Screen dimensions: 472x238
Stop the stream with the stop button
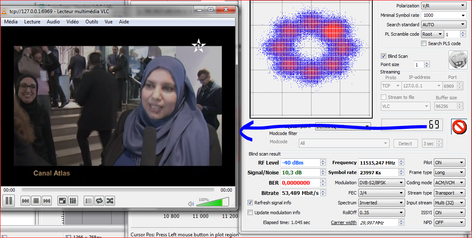(x=36, y=201)
